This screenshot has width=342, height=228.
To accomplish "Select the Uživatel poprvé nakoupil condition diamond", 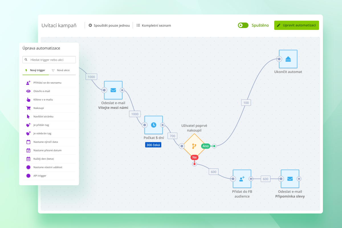I will coord(194,146).
